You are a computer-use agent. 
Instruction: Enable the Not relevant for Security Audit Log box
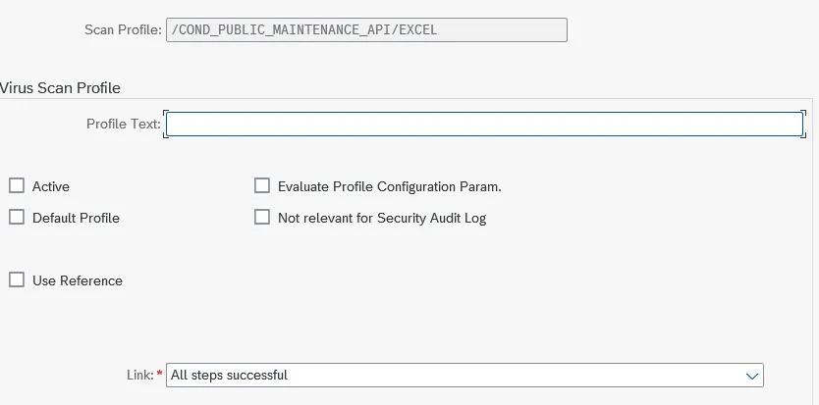tap(262, 218)
